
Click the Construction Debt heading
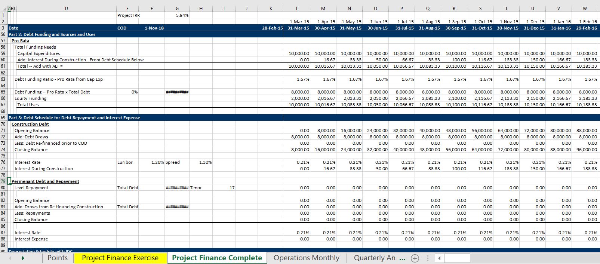point(30,124)
